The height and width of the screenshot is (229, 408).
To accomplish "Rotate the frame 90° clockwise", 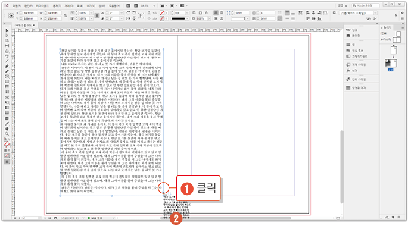I will [129, 12].
